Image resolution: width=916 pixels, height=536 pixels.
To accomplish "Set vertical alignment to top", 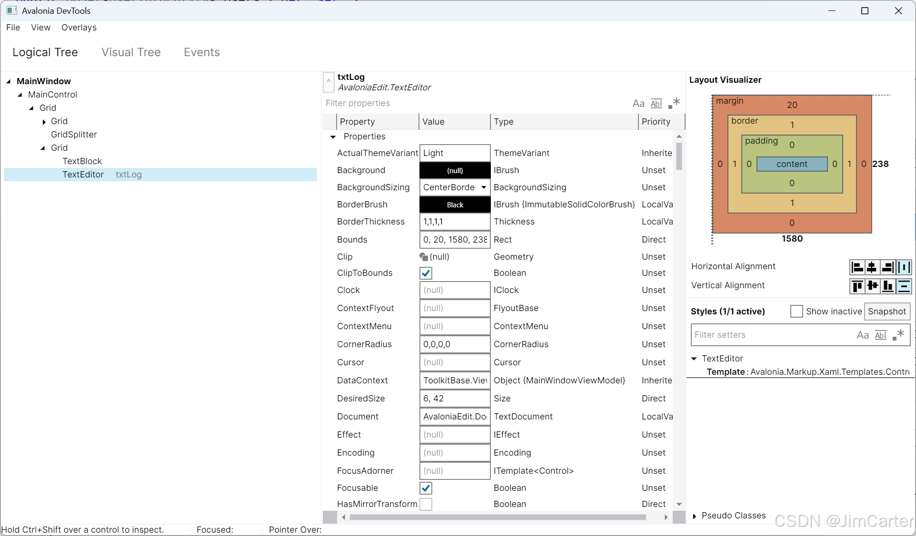I will click(x=857, y=286).
